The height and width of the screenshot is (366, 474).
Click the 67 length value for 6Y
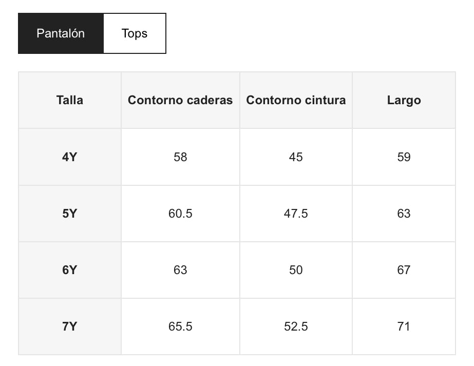click(x=404, y=270)
